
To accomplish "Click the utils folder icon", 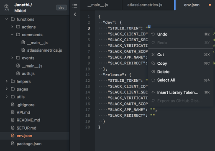I will click(13, 96).
